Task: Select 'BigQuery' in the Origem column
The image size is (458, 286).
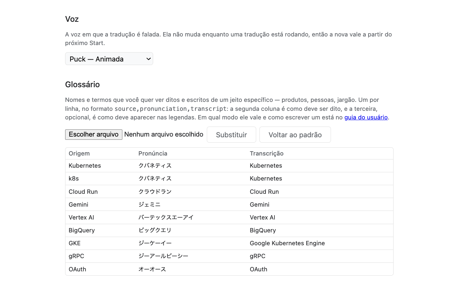Action: click(82, 230)
